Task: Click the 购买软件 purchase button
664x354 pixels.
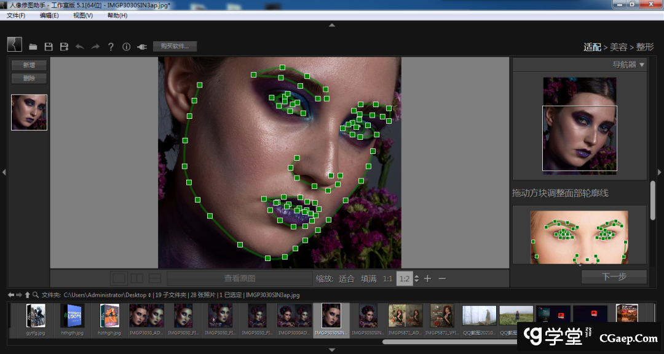Action: point(175,46)
